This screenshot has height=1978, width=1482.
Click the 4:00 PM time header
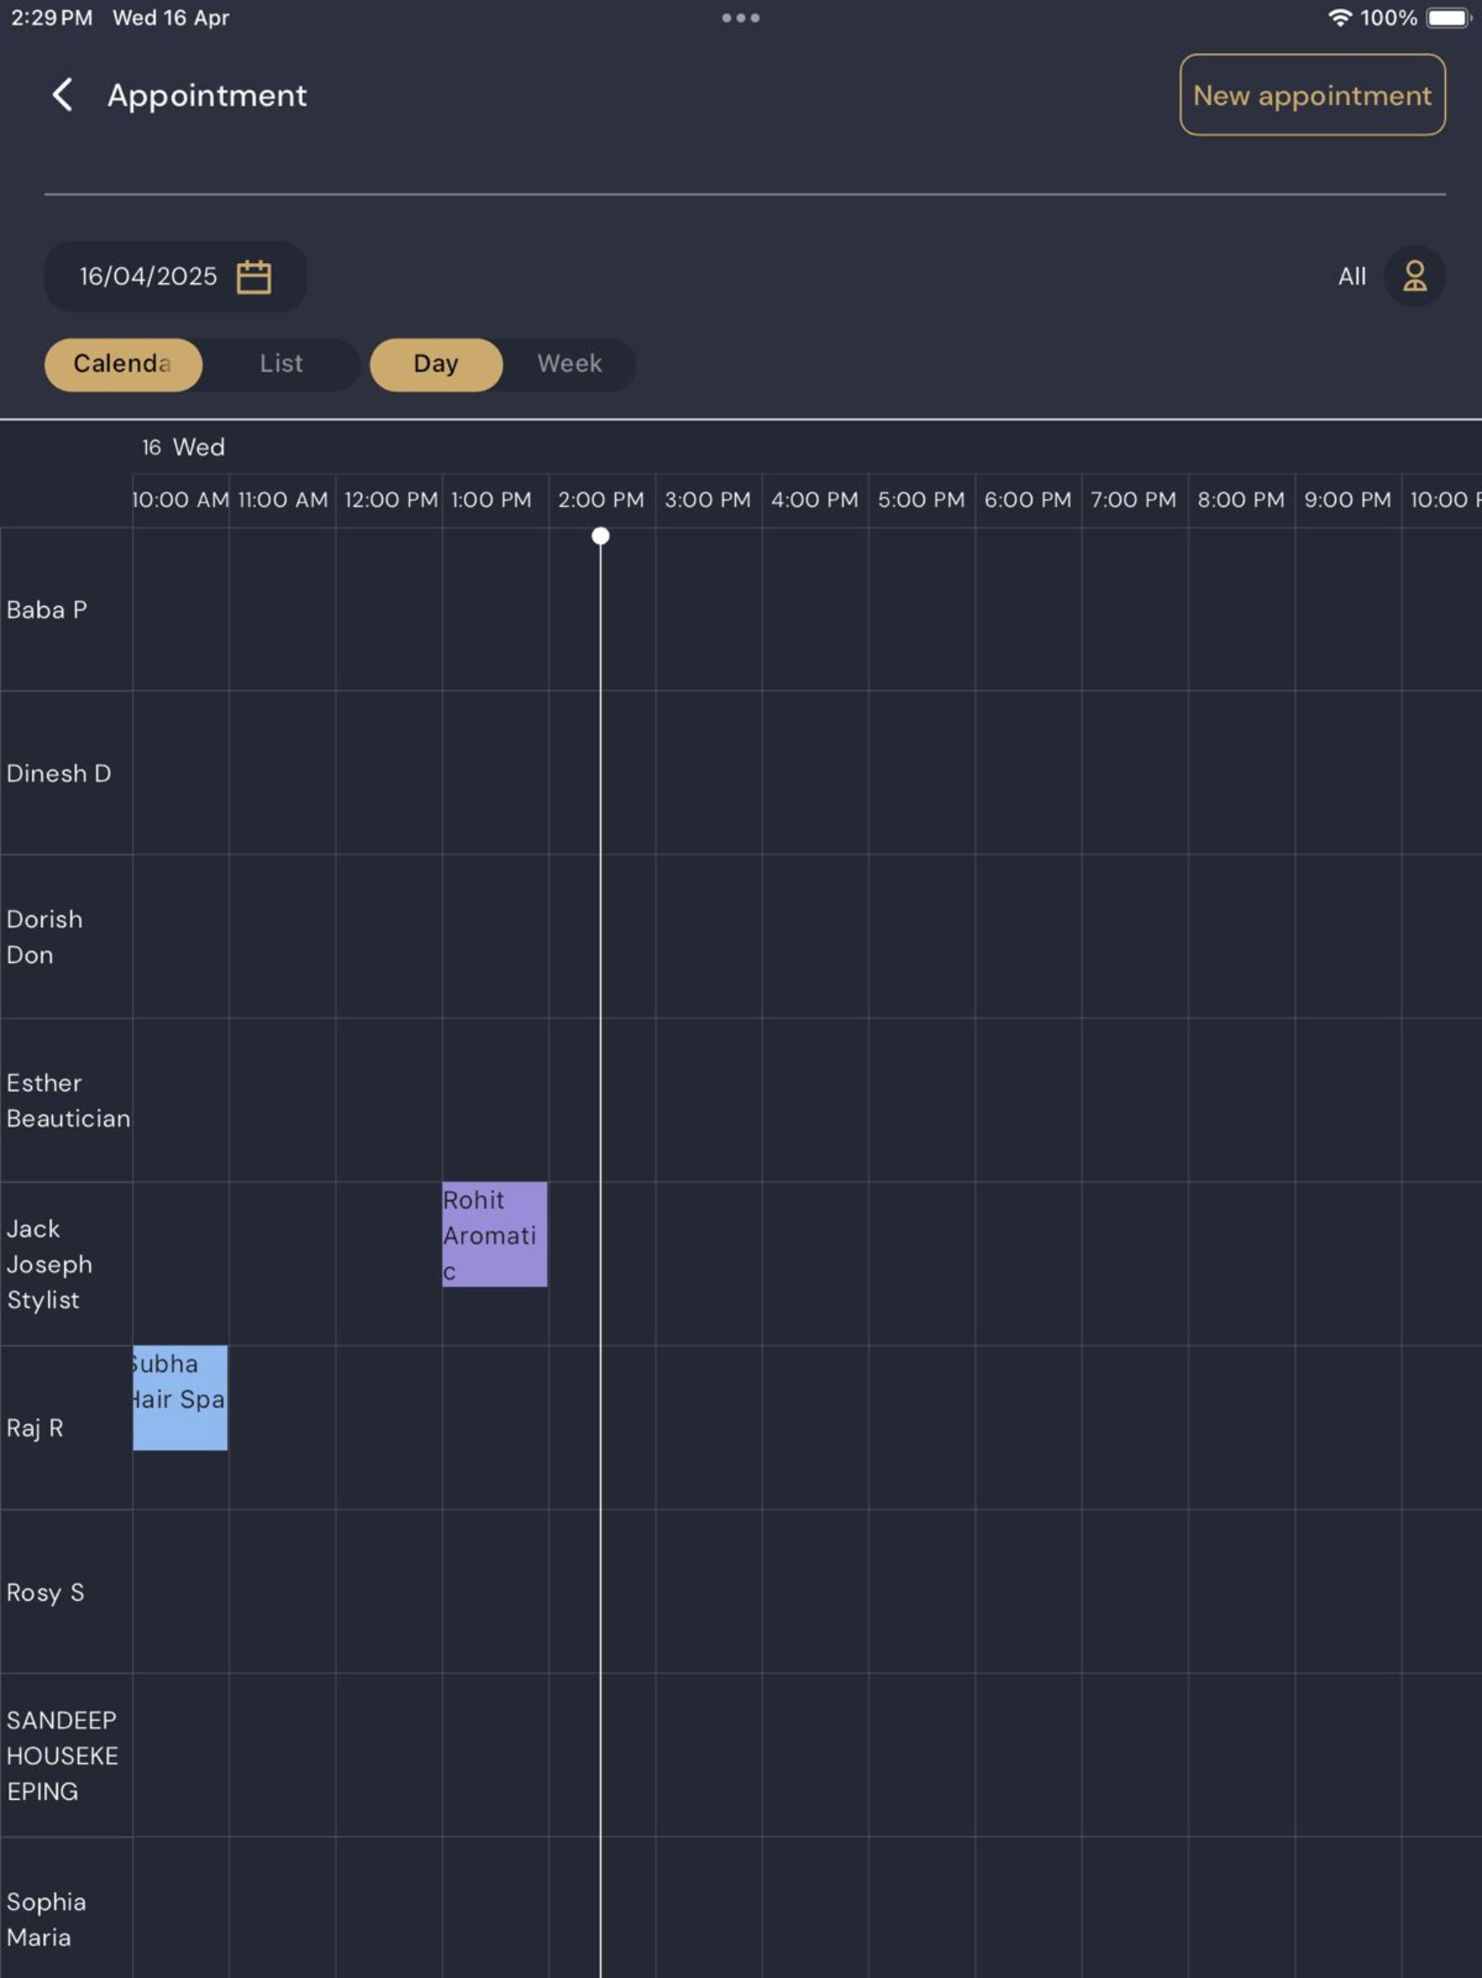tap(814, 500)
